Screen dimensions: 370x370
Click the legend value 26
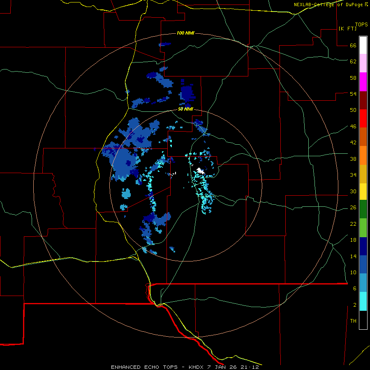pyautogui.click(x=353, y=208)
